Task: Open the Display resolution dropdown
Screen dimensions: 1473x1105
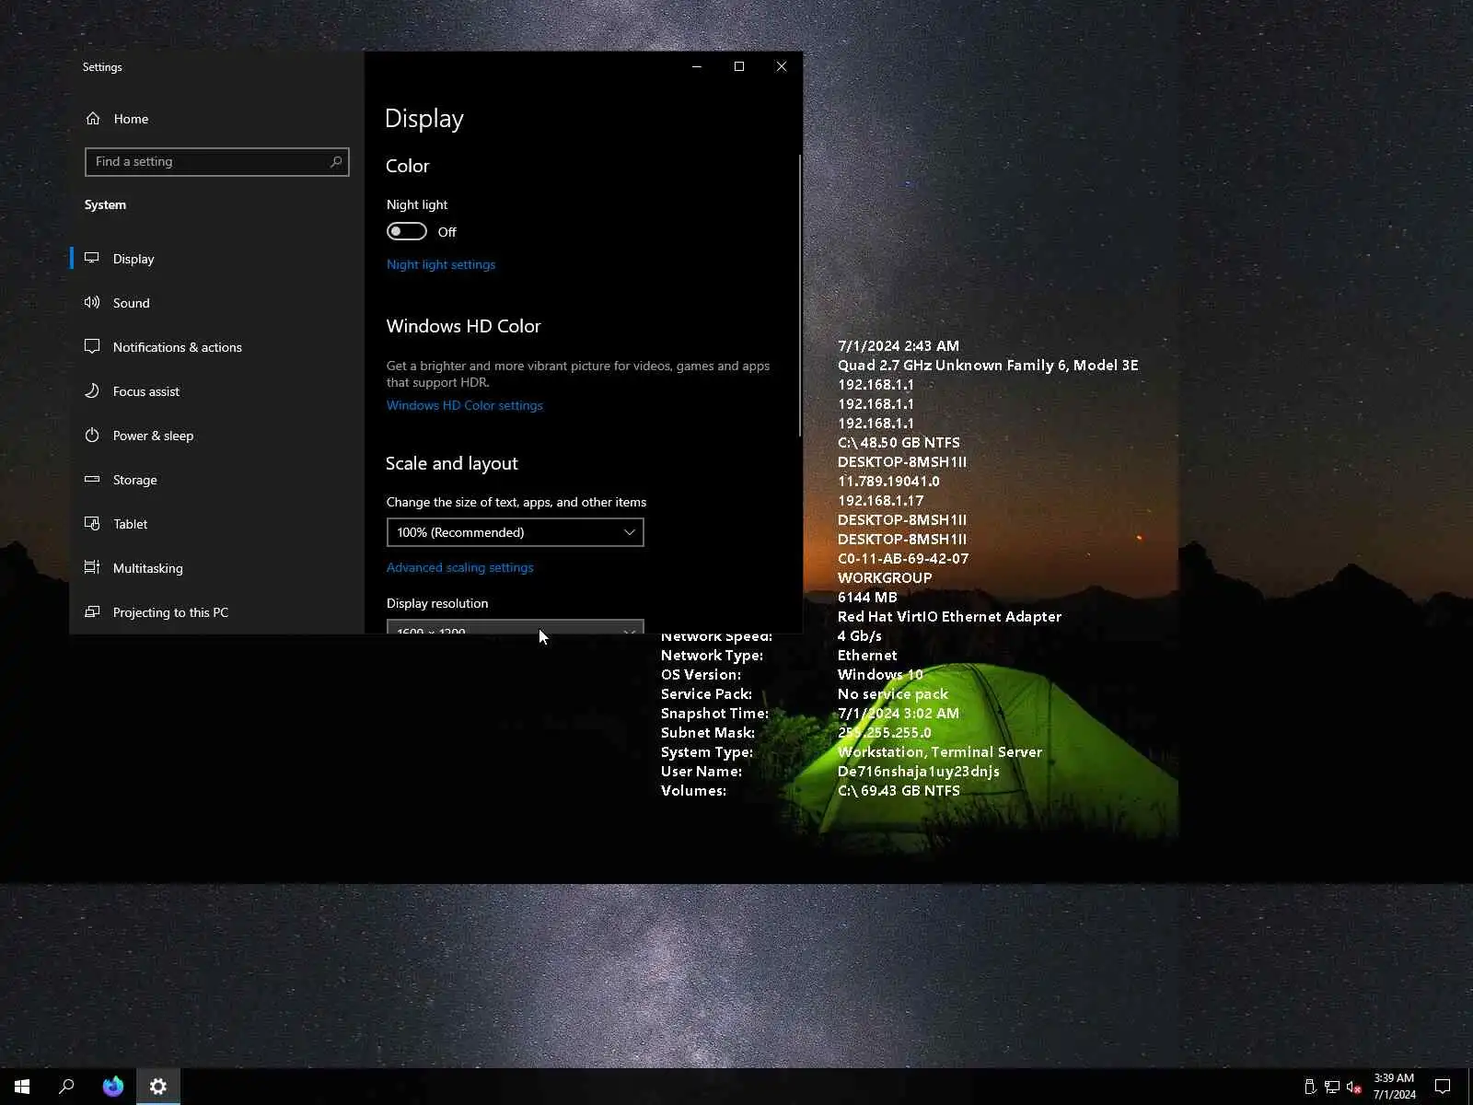Action: [515, 627]
